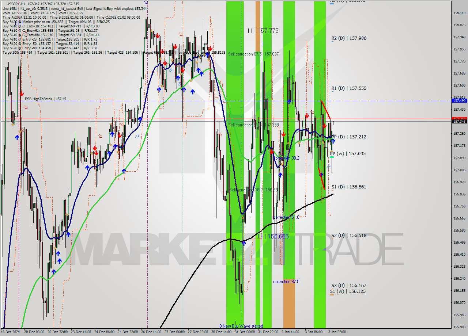The image size is (468, 336).
Task: Click the 157.490 blue price tag
Action: coord(459,100)
